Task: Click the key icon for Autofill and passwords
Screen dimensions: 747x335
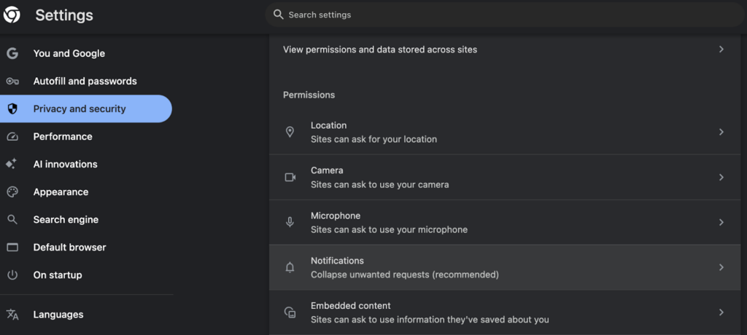Action: pos(12,82)
